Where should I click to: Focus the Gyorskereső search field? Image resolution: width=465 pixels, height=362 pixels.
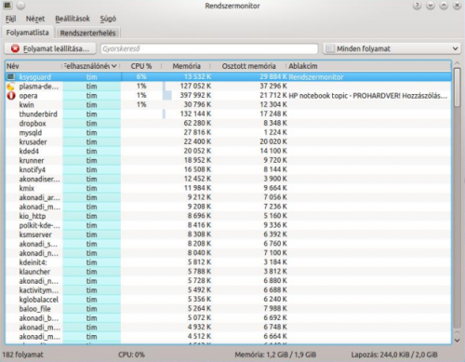(209, 48)
